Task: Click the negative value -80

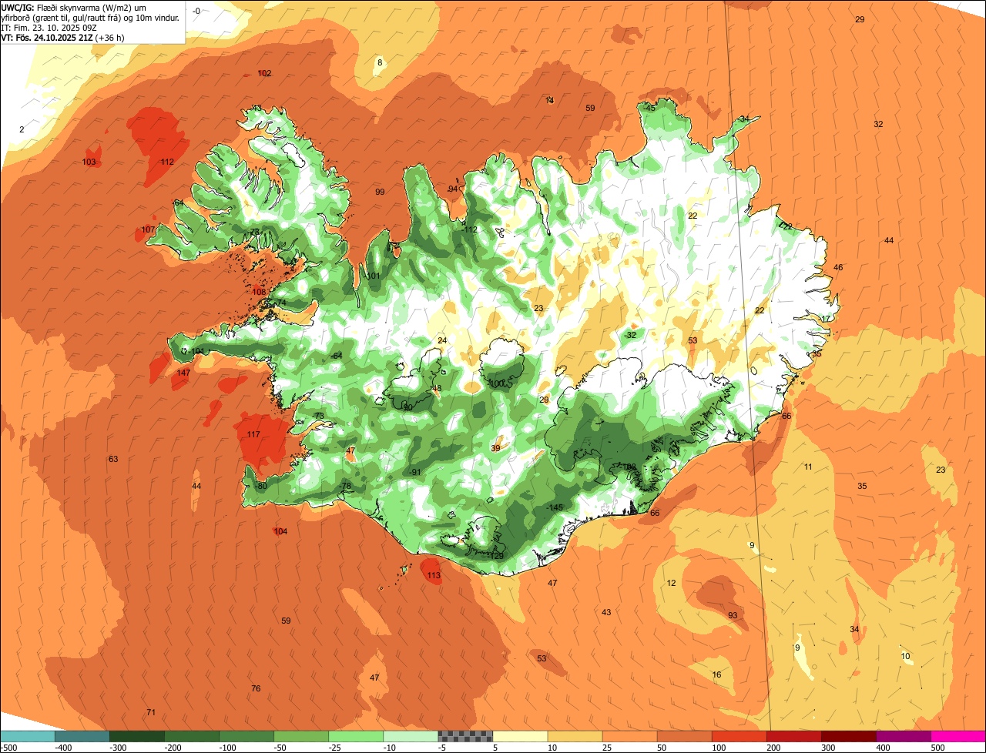Action: pyautogui.click(x=260, y=486)
